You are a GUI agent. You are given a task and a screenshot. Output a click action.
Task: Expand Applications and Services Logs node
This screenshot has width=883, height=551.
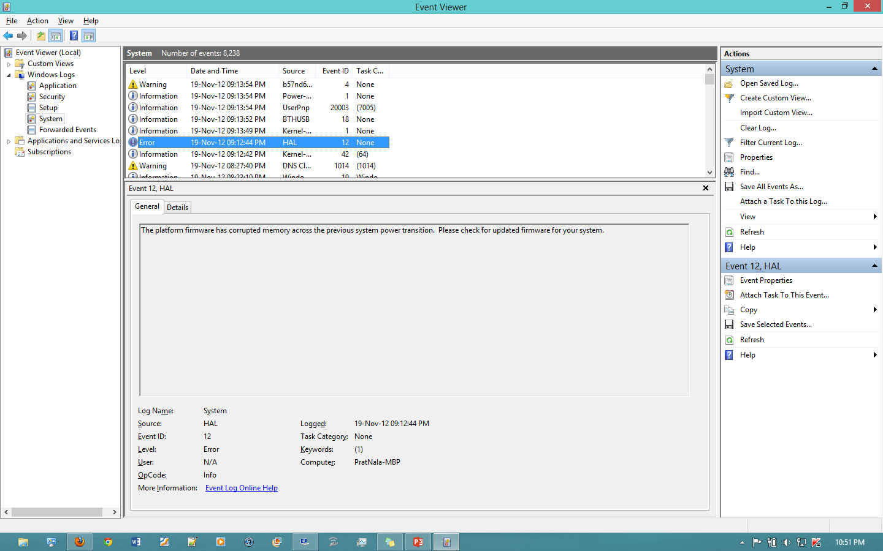[9, 141]
